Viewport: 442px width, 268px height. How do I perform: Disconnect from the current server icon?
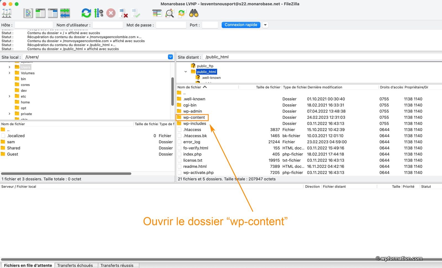click(123, 13)
